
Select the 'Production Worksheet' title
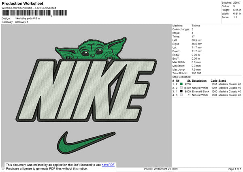(x=22, y=3)
